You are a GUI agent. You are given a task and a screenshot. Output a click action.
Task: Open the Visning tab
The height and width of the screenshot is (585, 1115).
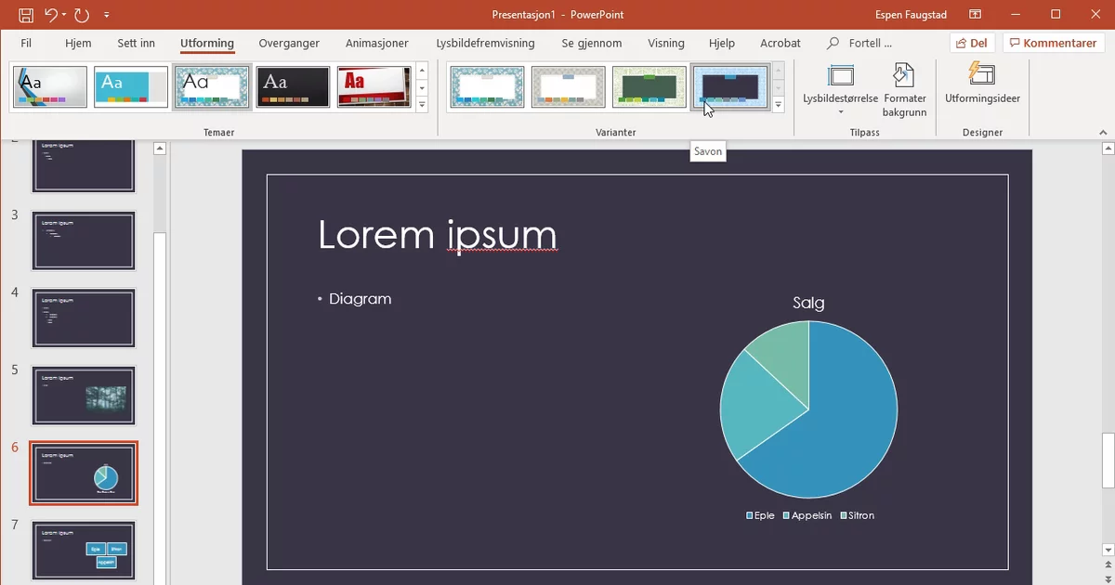tap(666, 43)
